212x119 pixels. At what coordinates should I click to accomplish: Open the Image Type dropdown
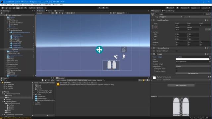(x=193, y=66)
